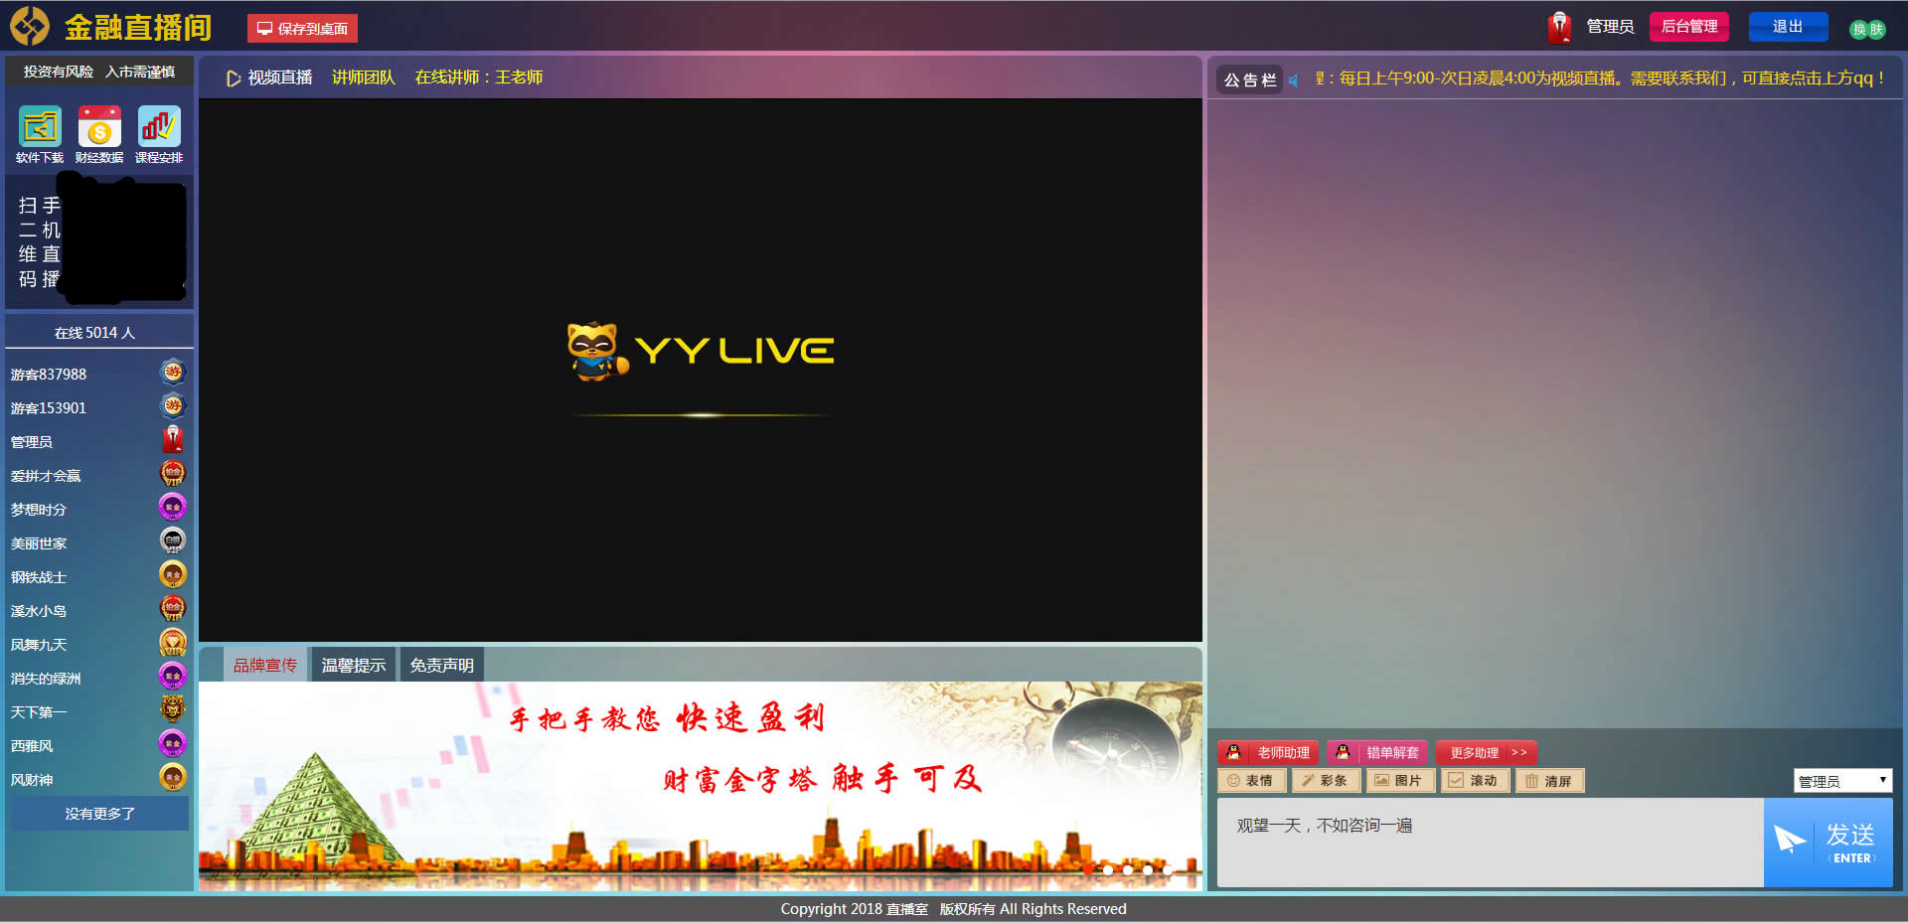Click the gold badge beside 风财神

173,778
